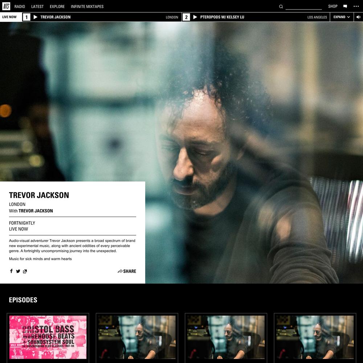Open the Explore menu item

(57, 7)
